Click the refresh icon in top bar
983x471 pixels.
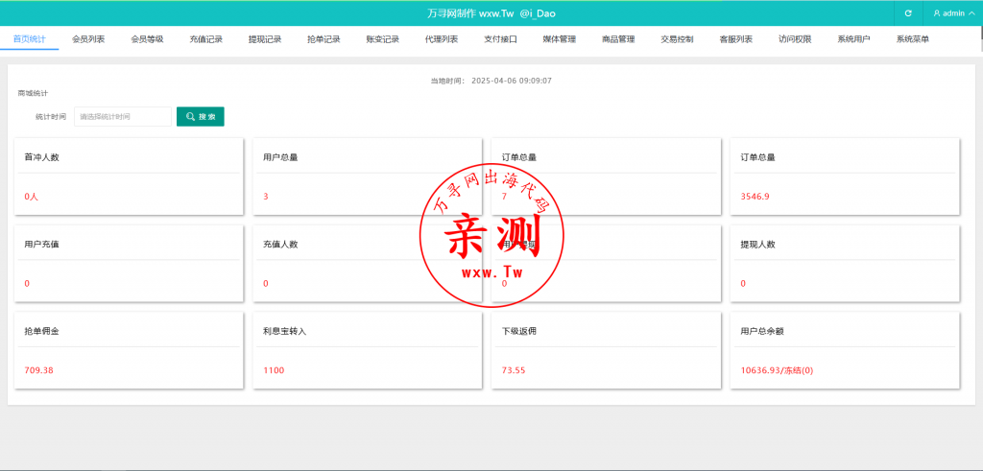coord(908,13)
